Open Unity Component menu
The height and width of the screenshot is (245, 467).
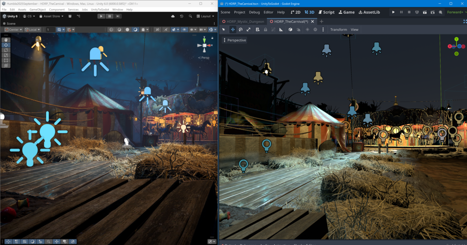click(57, 10)
